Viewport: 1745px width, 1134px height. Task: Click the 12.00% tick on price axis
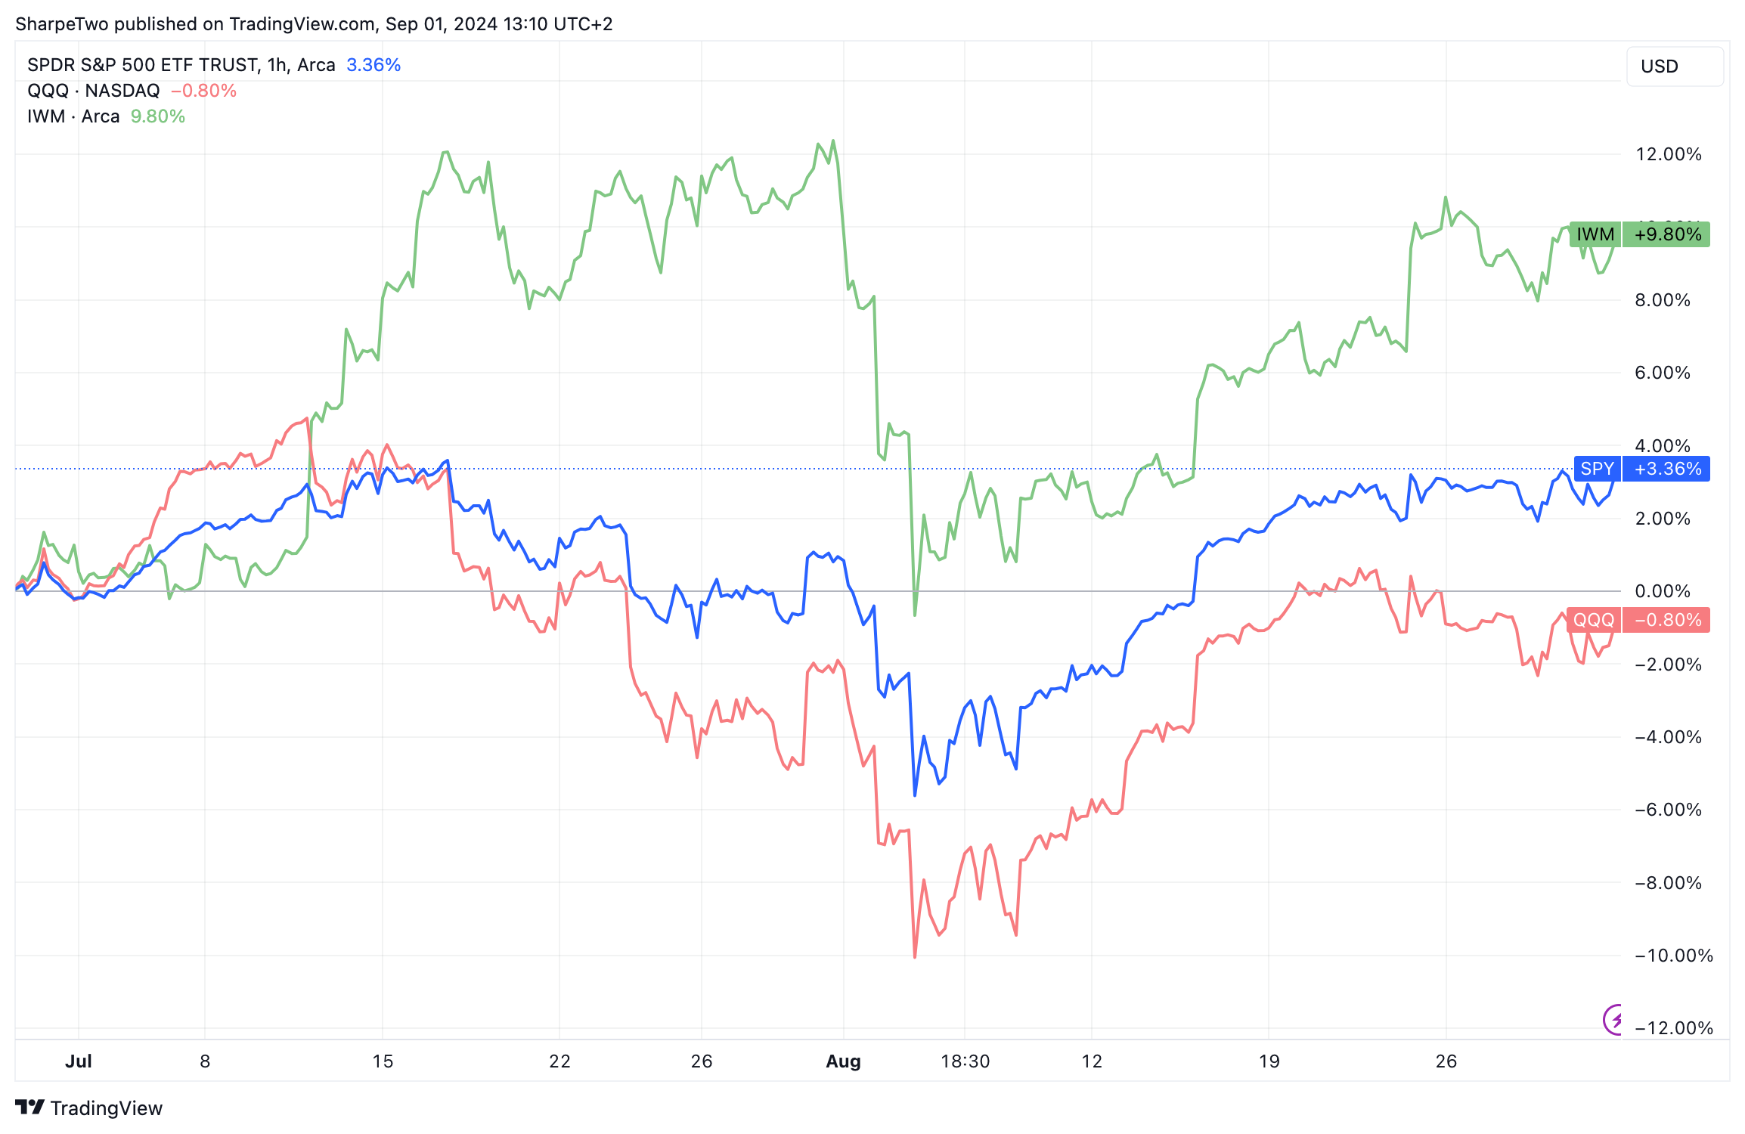(x=1668, y=154)
